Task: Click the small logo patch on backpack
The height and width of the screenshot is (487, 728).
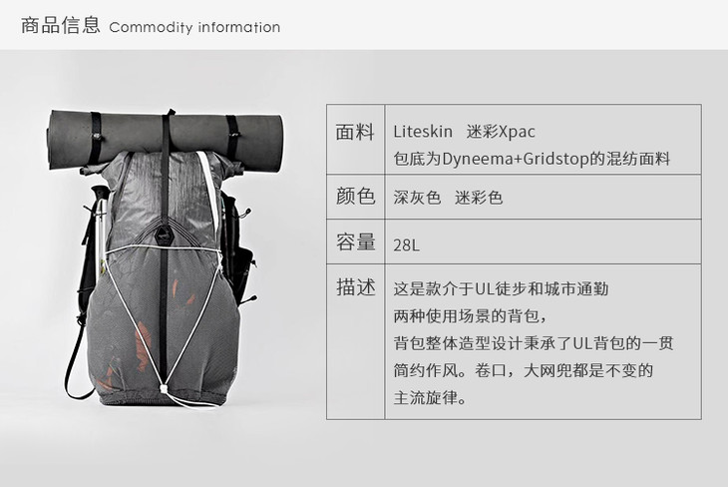Action: pos(163,236)
